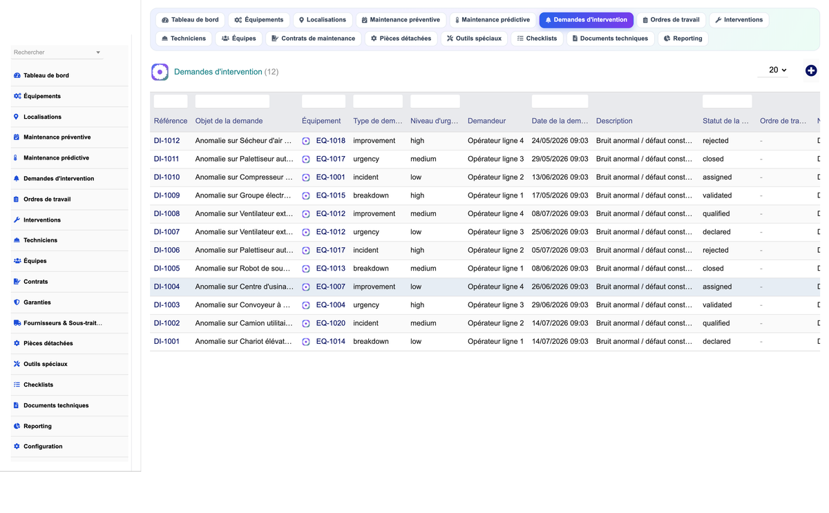Viewport: 829px width, 513px height.
Task: Click the Documents techniques file icon in sidebar
Action: [17, 405]
